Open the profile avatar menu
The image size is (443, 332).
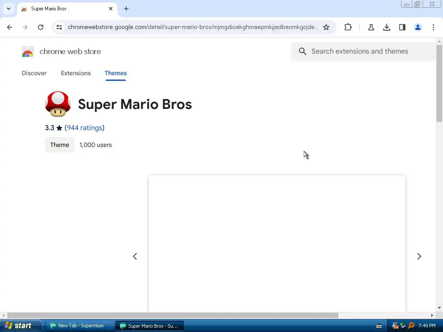418,27
